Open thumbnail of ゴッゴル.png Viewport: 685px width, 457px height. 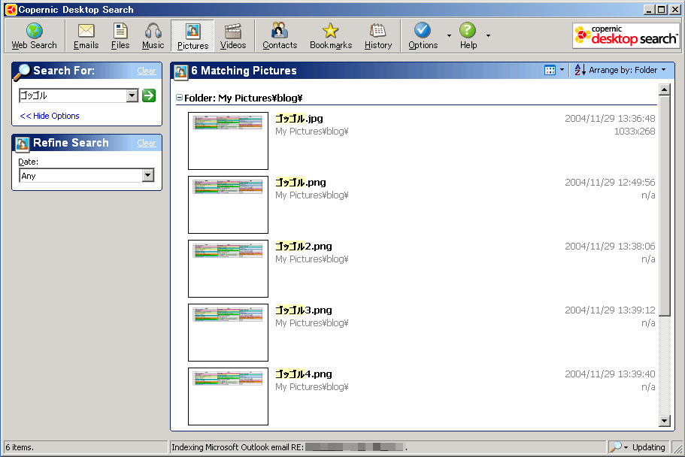coord(228,204)
